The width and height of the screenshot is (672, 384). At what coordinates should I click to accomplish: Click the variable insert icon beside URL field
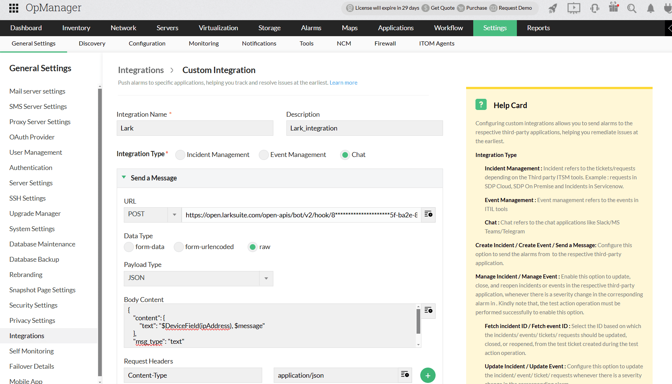point(428,215)
